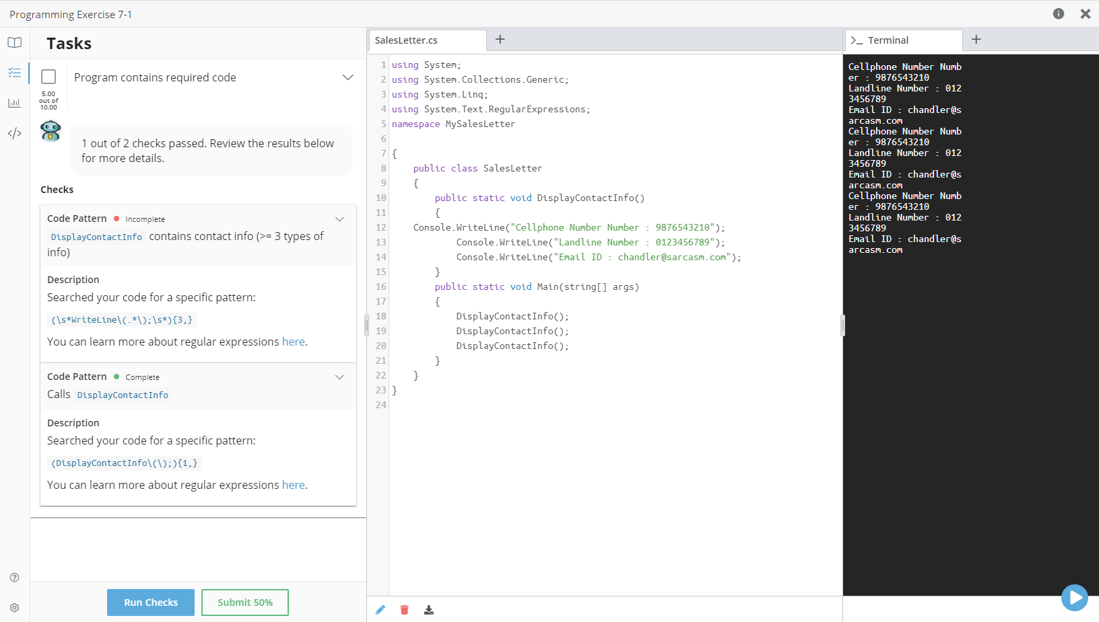1099x622 pixels.
Task: Open the code brackets sidebar icon
Action: coord(15,133)
